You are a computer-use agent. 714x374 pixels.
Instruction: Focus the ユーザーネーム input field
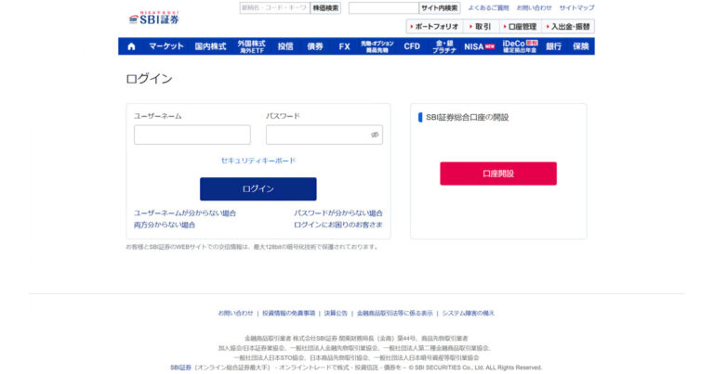[x=192, y=135]
